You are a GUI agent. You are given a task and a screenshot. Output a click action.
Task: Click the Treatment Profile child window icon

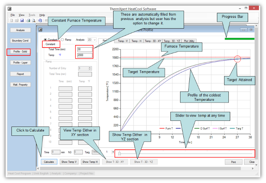coord(40,30)
